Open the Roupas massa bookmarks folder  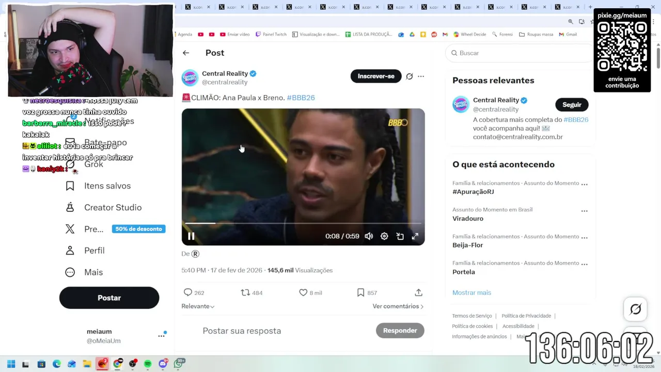click(x=536, y=35)
